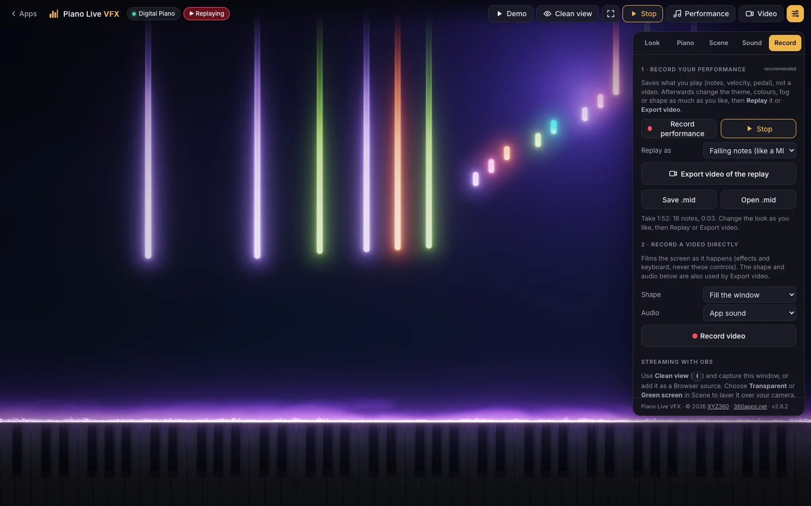Toggle the settings sliders panel icon

point(795,14)
